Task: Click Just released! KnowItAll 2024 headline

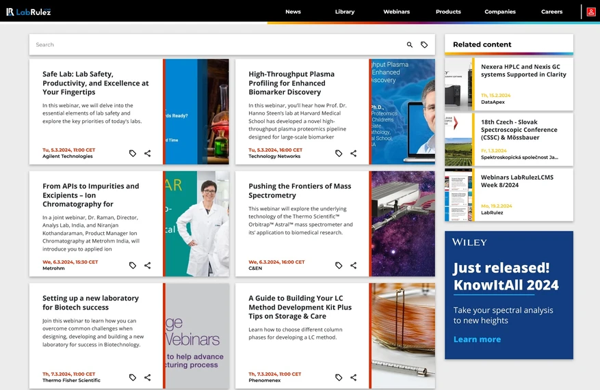Action: (x=506, y=276)
